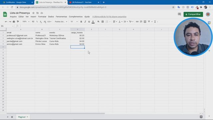
Task: Open the font family dropdown
Action: click(x=61, y=22)
